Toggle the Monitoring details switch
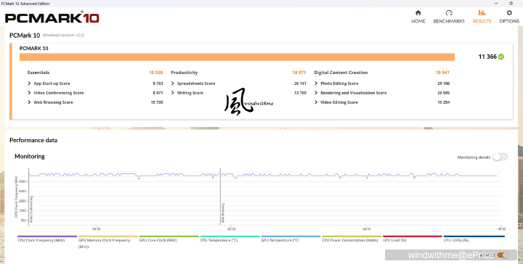The width and height of the screenshot is (523, 264). [x=500, y=157]
